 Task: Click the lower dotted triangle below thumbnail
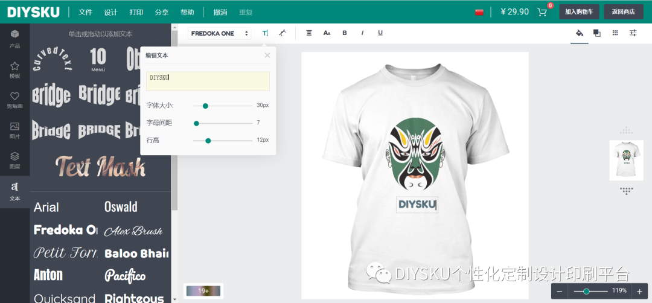pos(626,191)
